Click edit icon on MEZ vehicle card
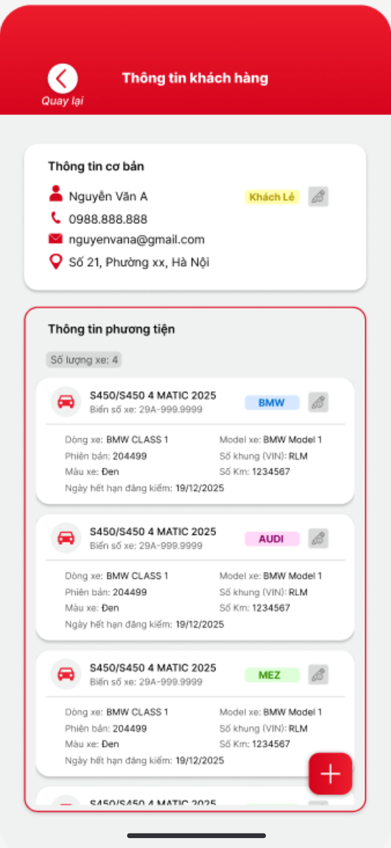The height and width of the screenshot is (848, 391). coord(318,675)
